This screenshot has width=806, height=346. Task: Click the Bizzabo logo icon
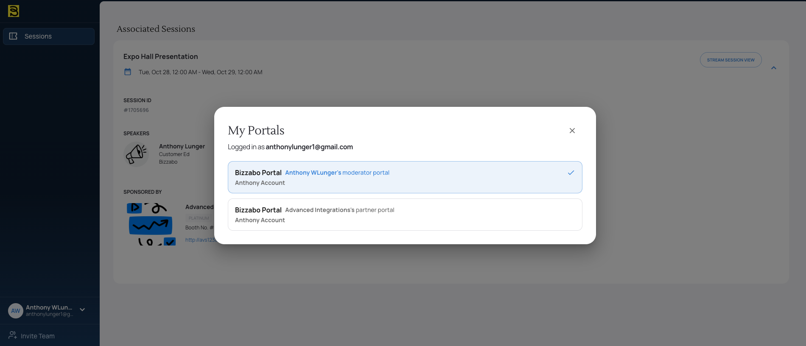click(x=14, y=11)
